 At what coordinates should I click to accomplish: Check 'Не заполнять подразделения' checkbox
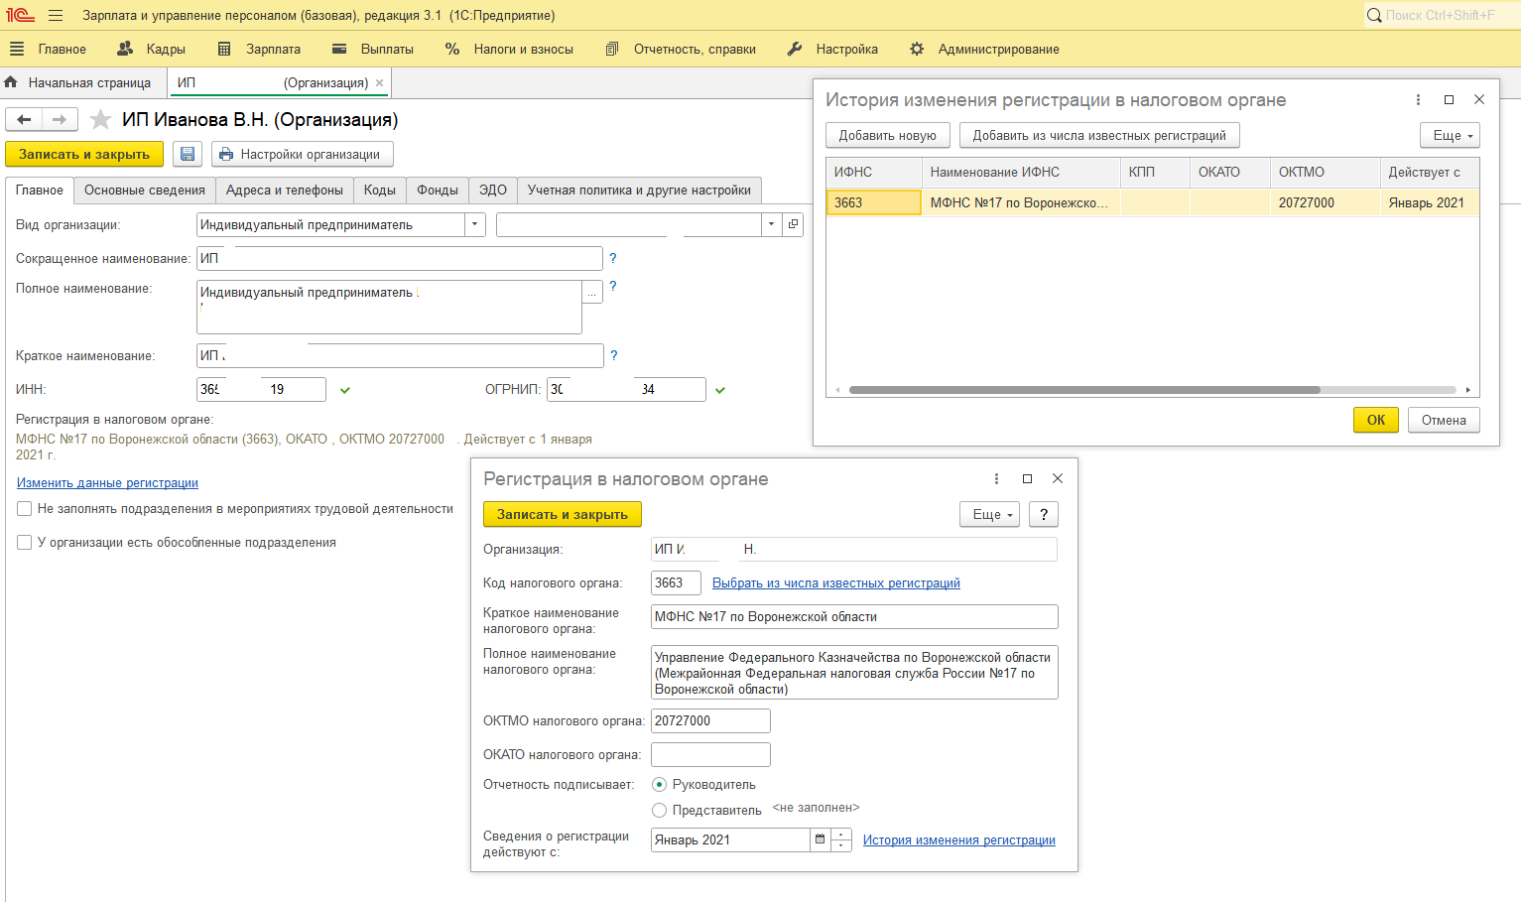pos(25,509)
